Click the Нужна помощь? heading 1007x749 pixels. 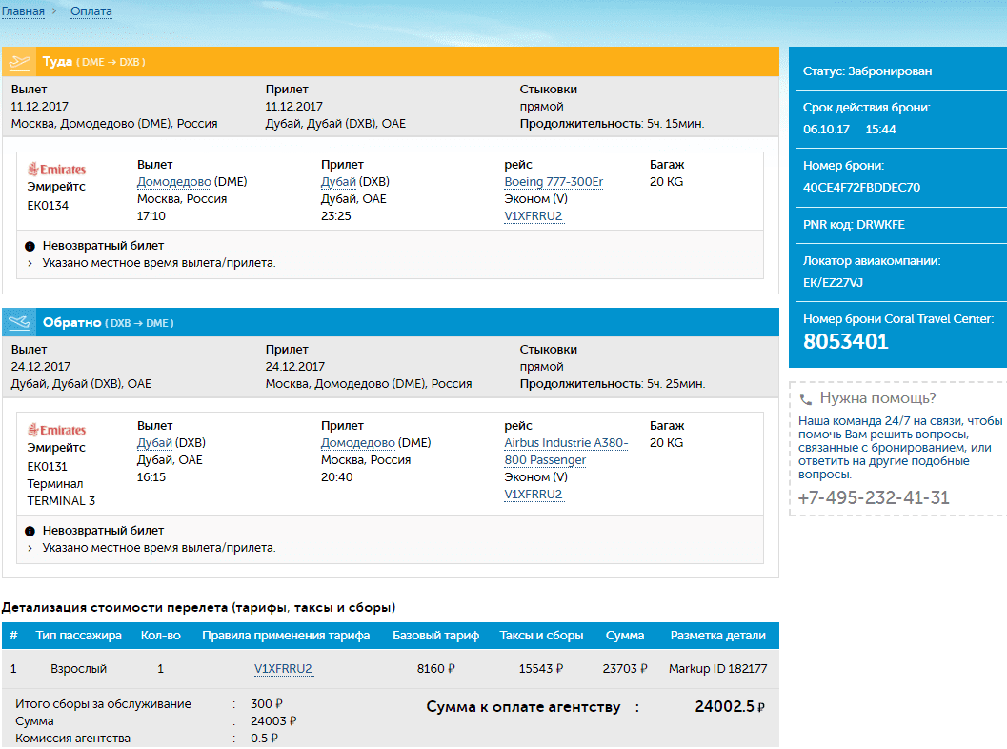878,398
